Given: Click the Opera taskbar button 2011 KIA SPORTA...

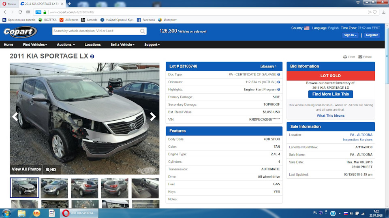Looking at the screenshot, I should click(x=79, y=213).
